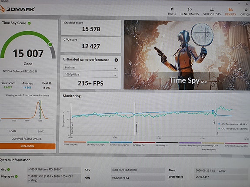Click the 3DMark logo
The image size is (250, 187).
coord(17,9)
